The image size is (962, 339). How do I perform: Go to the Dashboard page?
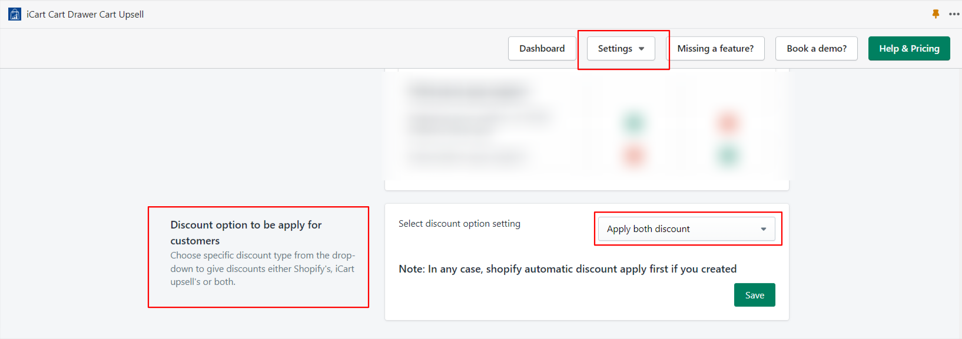click(x=542, y=48)
